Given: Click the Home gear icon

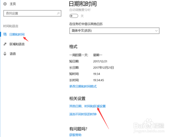Looking at the screenshot, I should pyautogui.click(x=5, y=4).
